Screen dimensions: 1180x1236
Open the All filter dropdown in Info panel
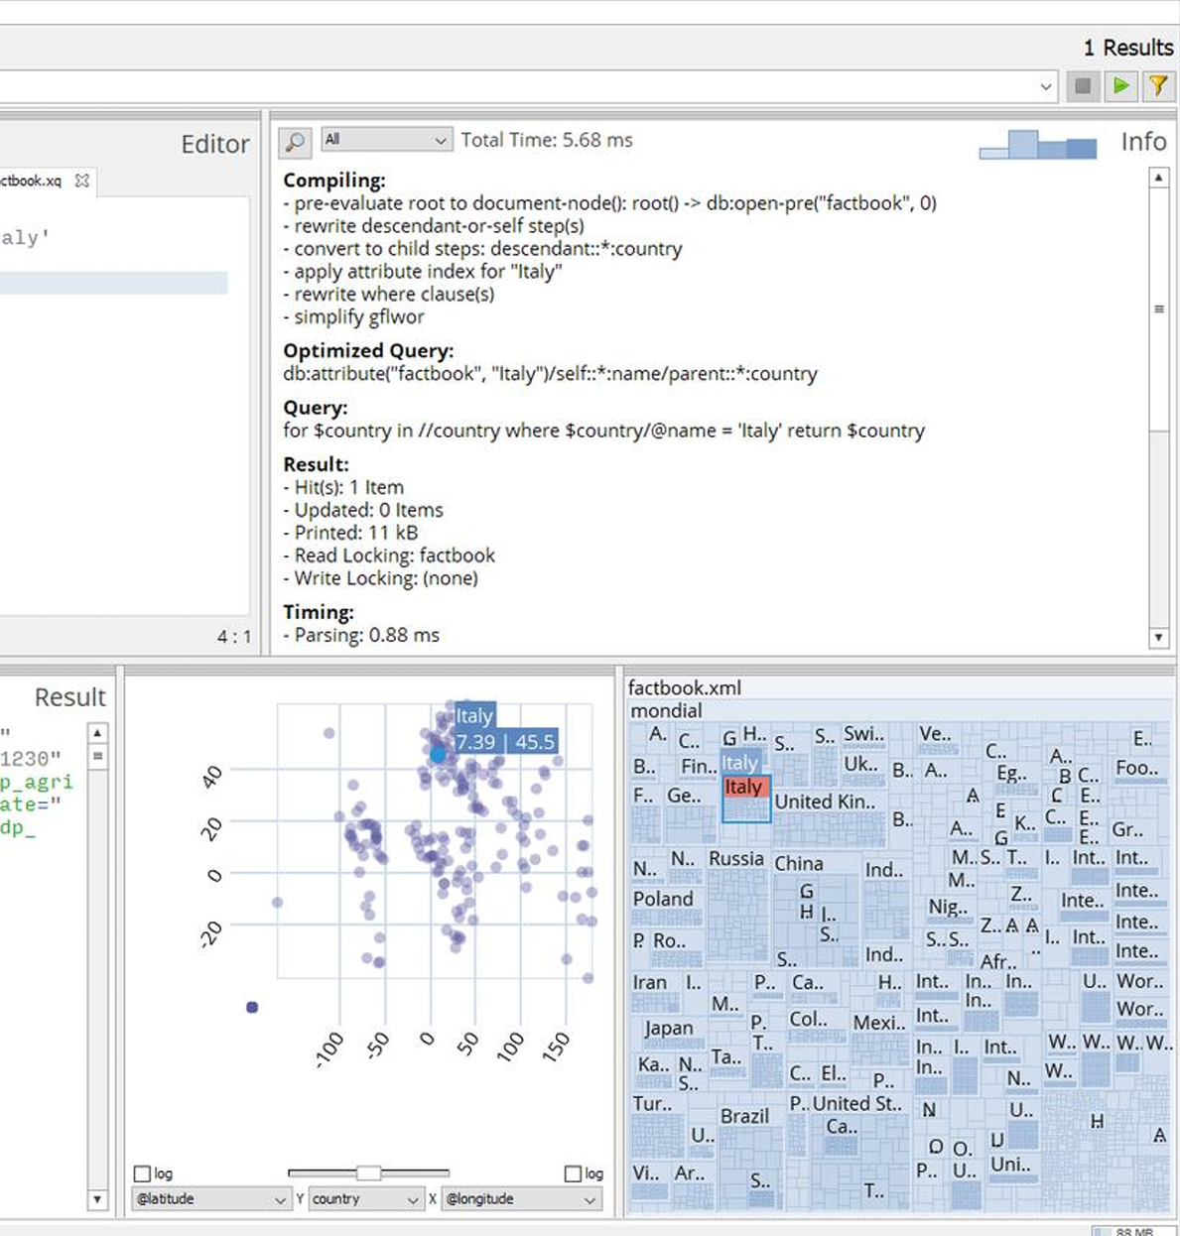[386, 140]
